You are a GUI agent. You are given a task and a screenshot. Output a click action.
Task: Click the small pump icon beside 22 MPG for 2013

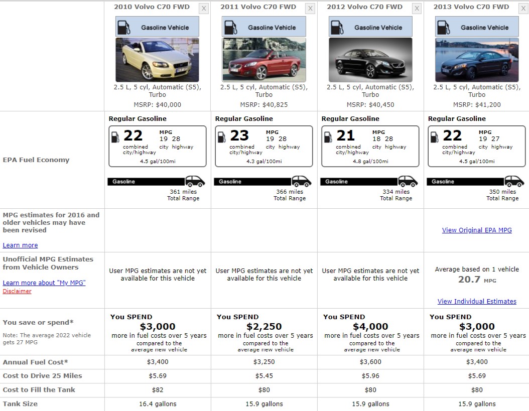pyautogui.click(x=435, y=136)
